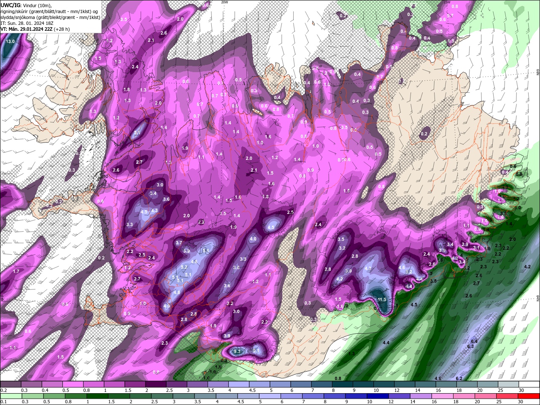Pick the crimson swatch labelled 25 on rain scale
Image resolution: width=540 pixels, height=405 pixels.
coord(507,396)
